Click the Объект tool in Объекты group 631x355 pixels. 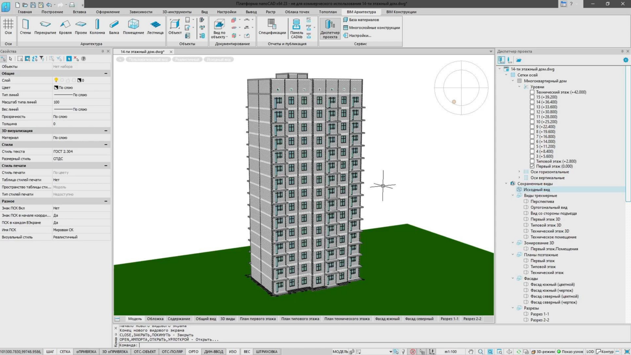click(x=175, y=27)
